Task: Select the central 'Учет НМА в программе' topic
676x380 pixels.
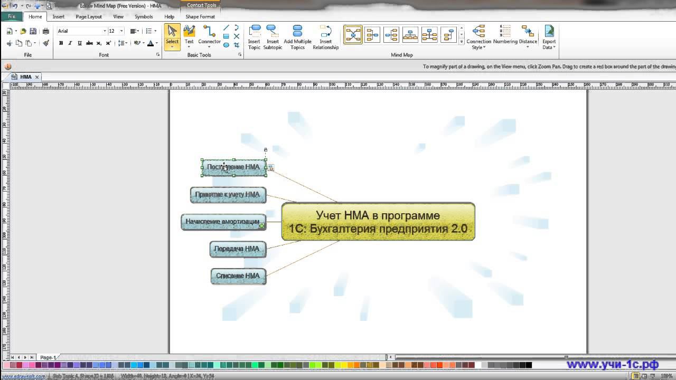Action: 378,222
